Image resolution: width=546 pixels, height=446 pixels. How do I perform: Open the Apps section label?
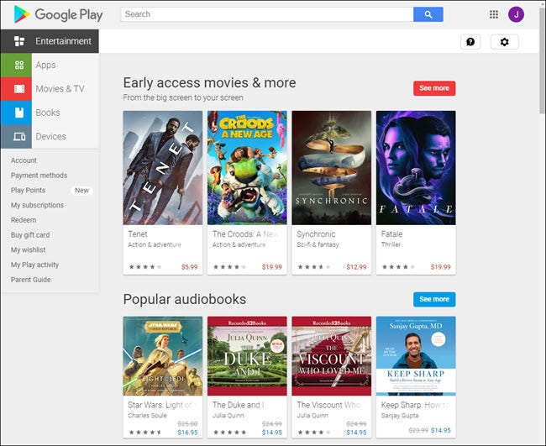(45, 66)
